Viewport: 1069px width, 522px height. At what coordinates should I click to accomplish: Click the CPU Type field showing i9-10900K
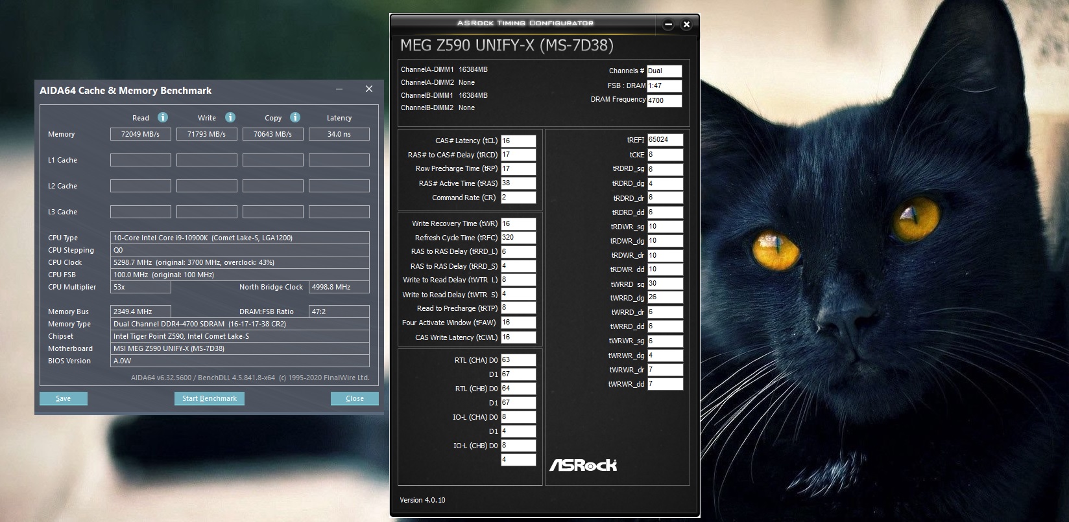tap(240, 238)
